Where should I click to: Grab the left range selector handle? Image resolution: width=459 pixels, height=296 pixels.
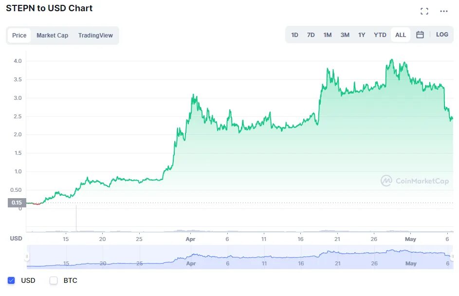coord(27,257)
